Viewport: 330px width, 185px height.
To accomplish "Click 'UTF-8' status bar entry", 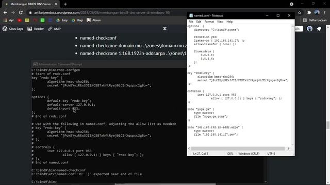I will coord(271,154).
